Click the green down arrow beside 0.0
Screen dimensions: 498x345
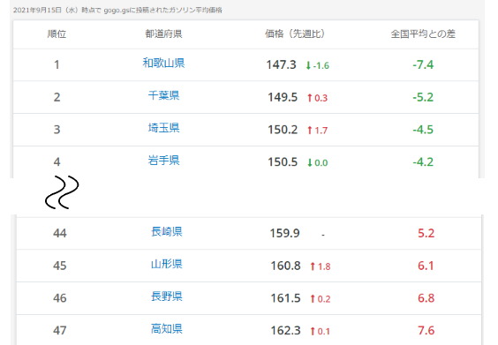[x=310, y=163]
